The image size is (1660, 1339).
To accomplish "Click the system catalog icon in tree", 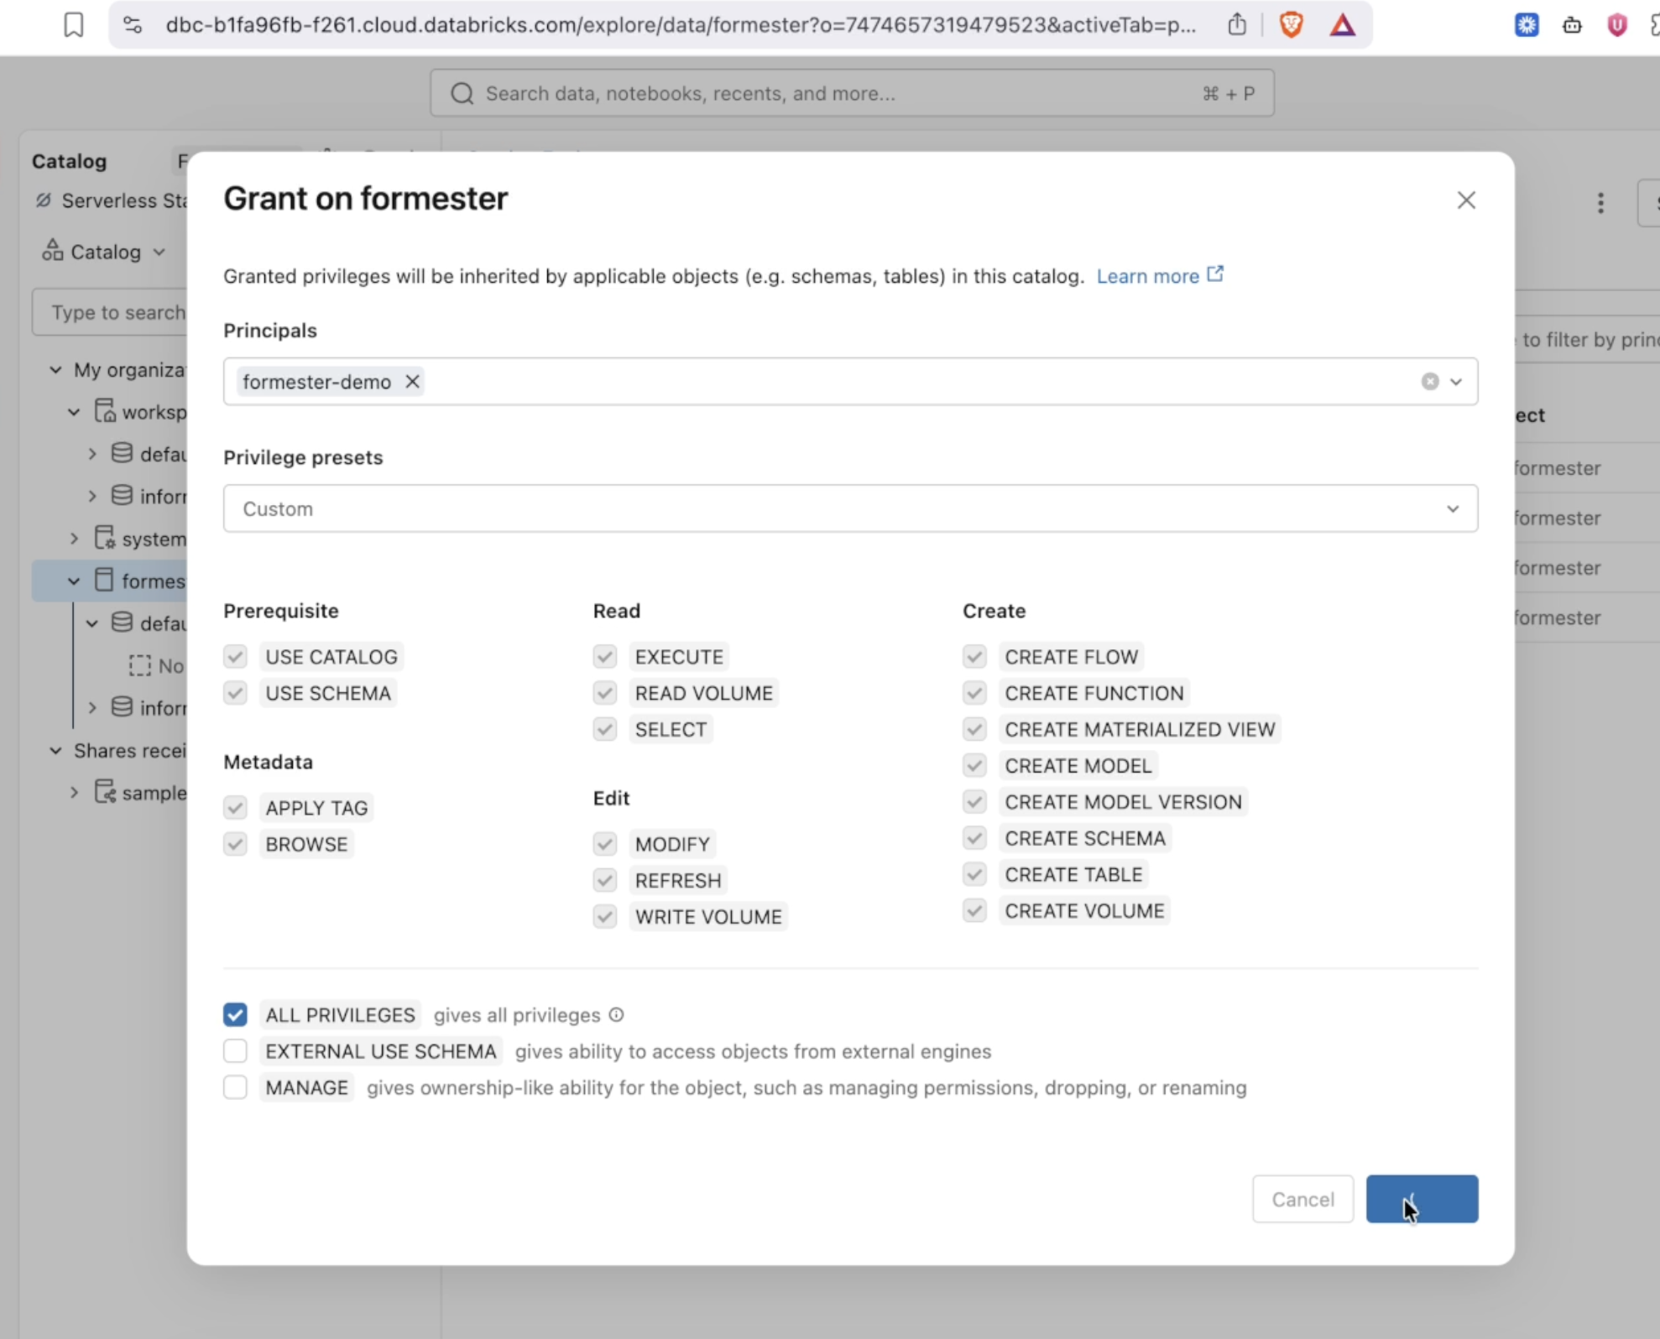I will [105, 538].
